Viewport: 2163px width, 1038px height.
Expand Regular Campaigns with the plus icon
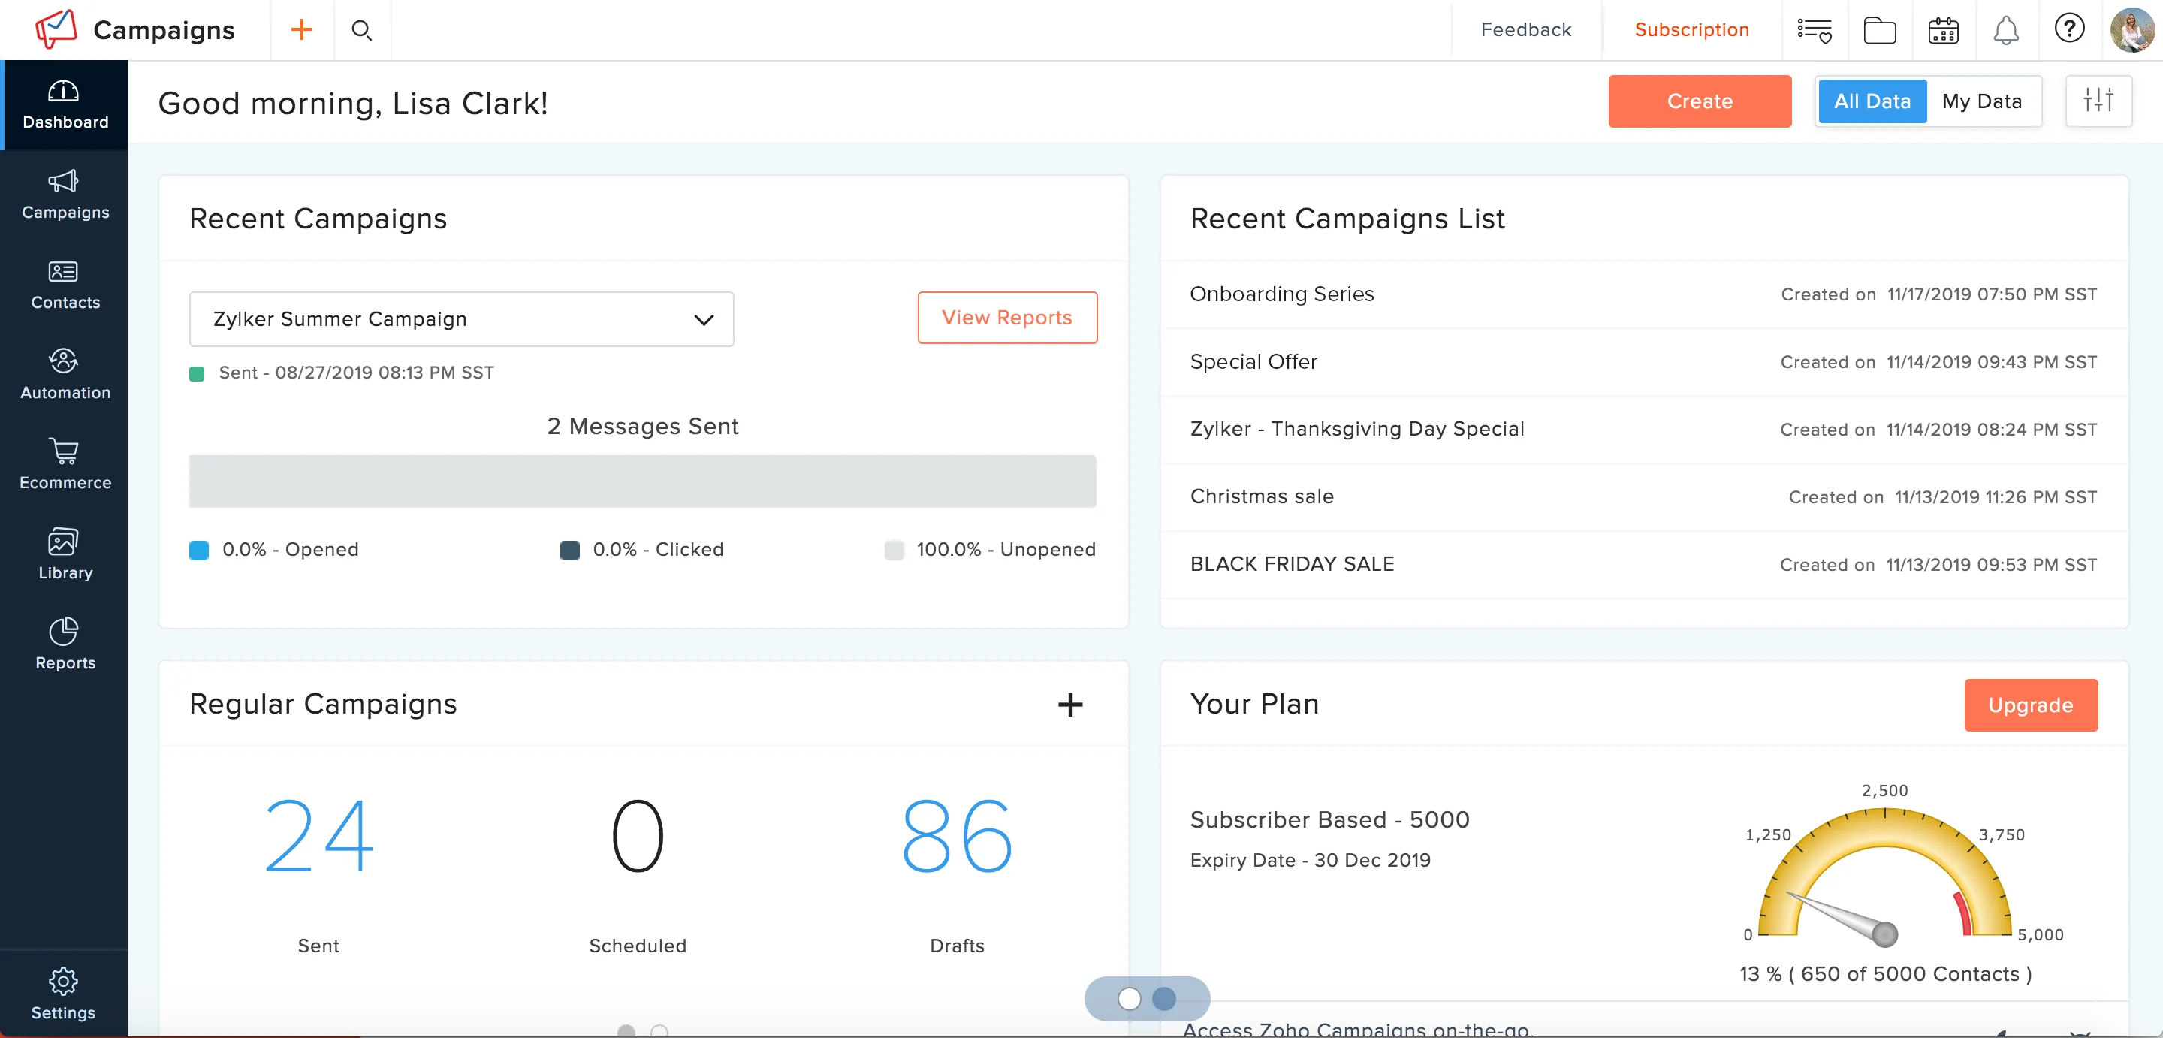(1069, 704)
